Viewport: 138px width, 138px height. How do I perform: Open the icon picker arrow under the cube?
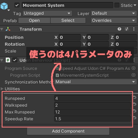tap(9, 10)
